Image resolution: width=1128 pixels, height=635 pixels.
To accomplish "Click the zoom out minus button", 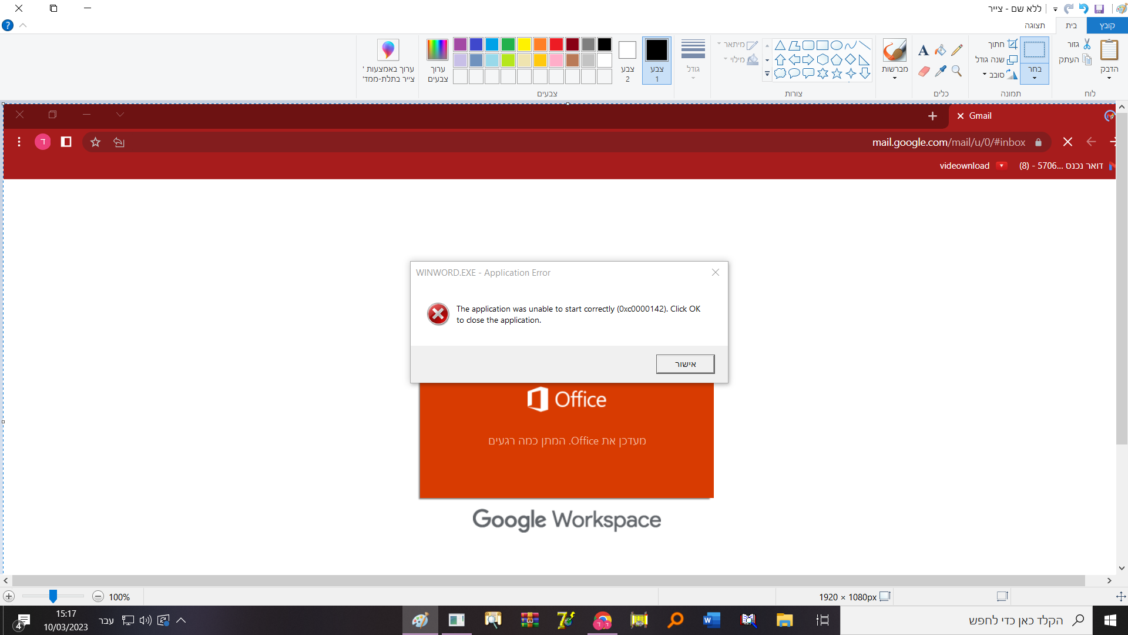I will (x=98, y=597).
